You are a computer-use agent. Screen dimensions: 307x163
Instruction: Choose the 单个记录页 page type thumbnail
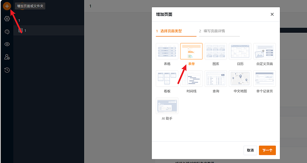(265, 78)
